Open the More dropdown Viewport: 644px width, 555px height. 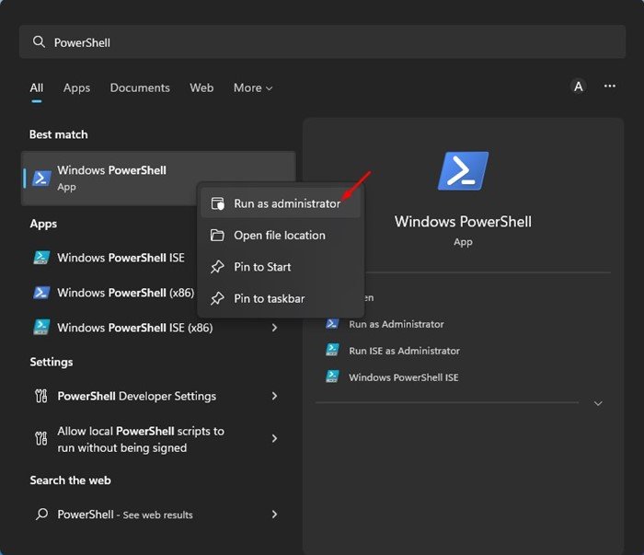pos(253,88)
